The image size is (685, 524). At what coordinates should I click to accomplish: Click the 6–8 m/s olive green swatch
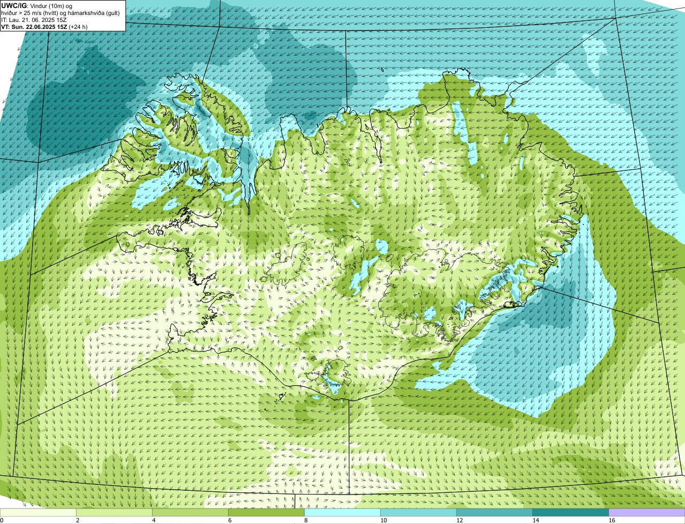[266, 513]
